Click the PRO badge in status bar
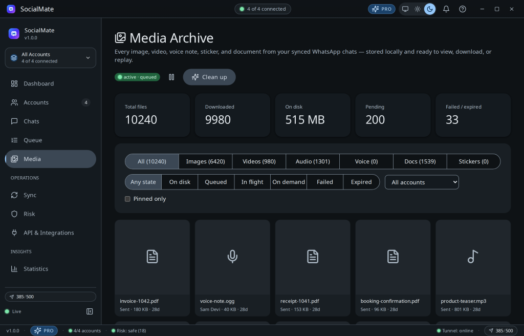 pyautogui.click(x=44, y=331)
